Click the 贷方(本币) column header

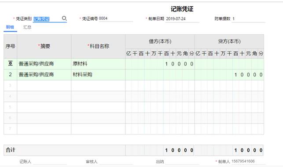[229, 41]
